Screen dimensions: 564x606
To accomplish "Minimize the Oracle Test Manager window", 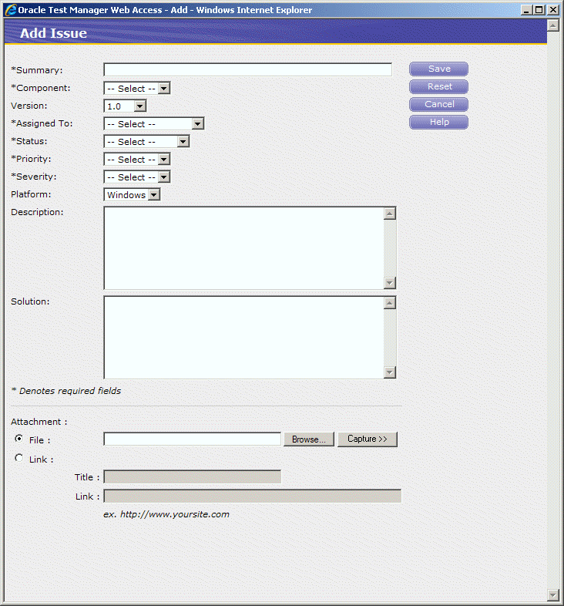I will (525, 10).
